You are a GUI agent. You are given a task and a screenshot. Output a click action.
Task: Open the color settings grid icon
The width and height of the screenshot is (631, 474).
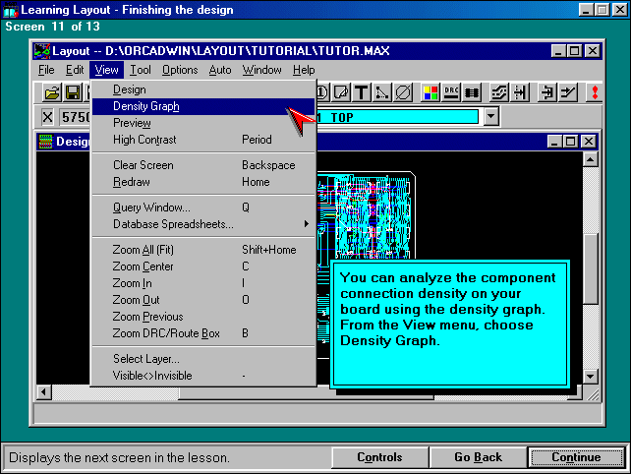tap(430, 92)
